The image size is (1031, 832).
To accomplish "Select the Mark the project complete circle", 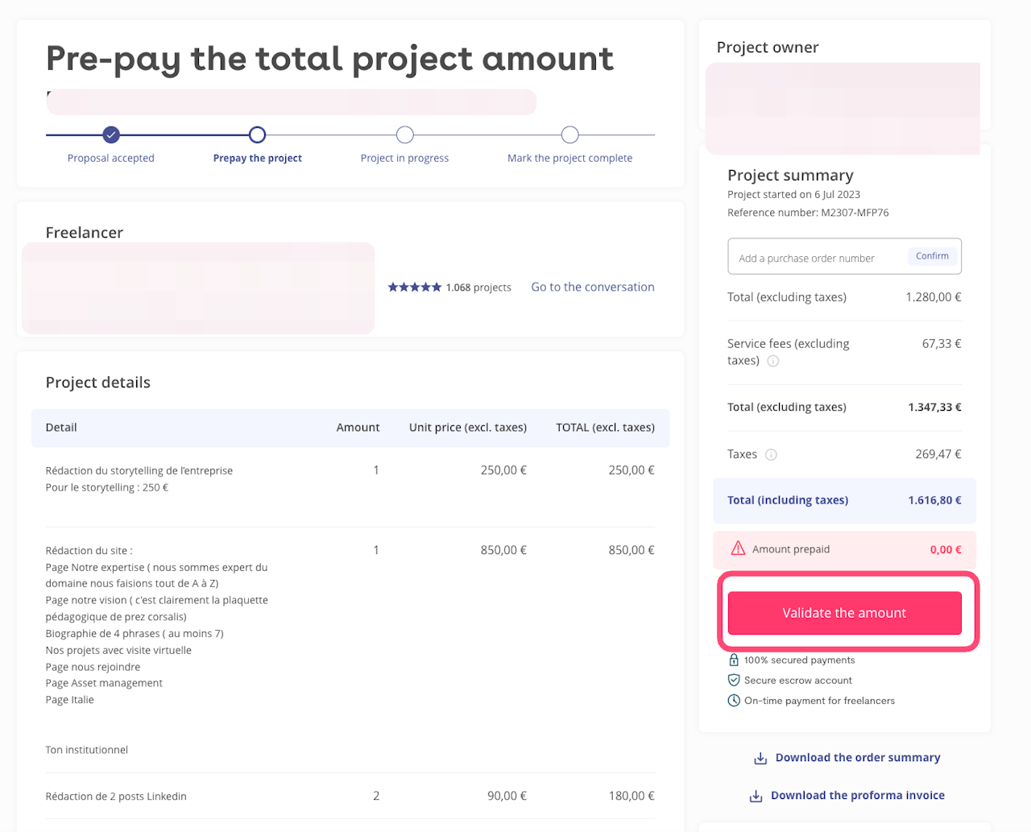I will point(570,135).
